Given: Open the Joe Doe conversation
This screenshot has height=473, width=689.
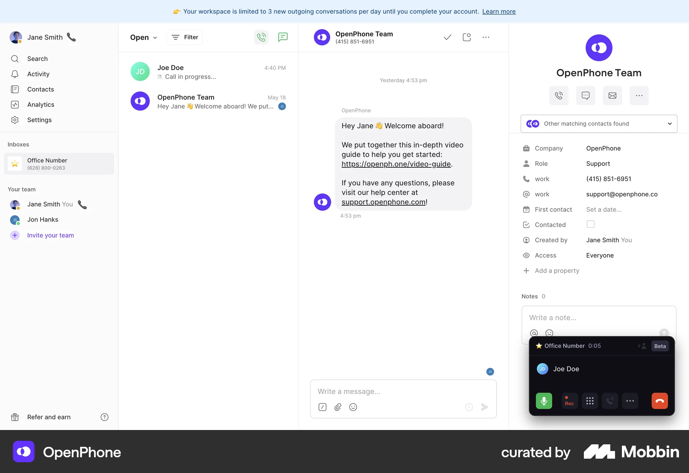Looking at the screenshot, I should pyautogui.click(x=208, y=72).
